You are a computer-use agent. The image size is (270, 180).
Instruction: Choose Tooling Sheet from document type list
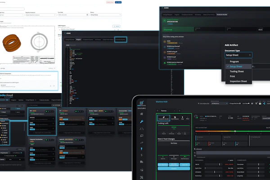pyautogui.click(x=238, y=71)
